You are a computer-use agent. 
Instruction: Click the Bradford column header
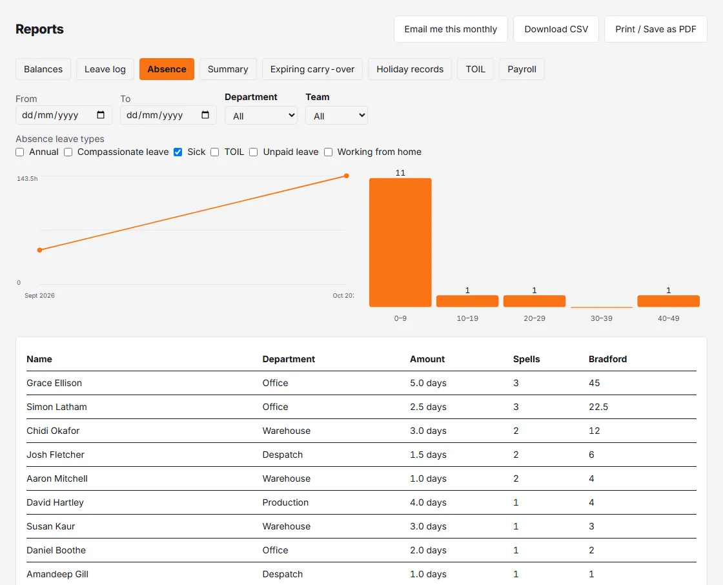[x=607, y=359]
